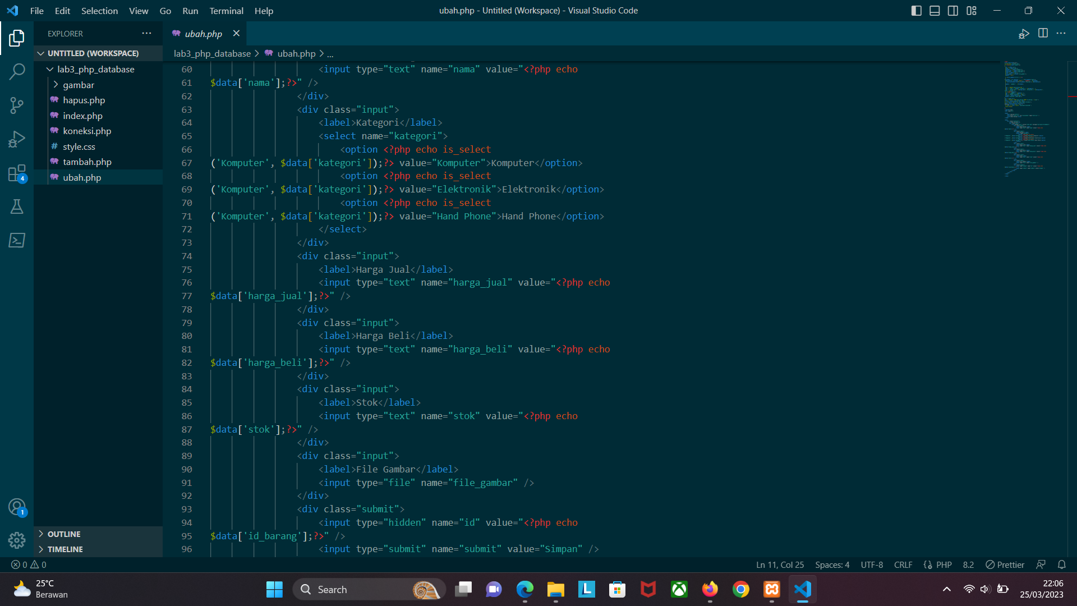Screen dimensions: 1077x606
Task: Open the Run and Debug view
Action: (17, 139)
